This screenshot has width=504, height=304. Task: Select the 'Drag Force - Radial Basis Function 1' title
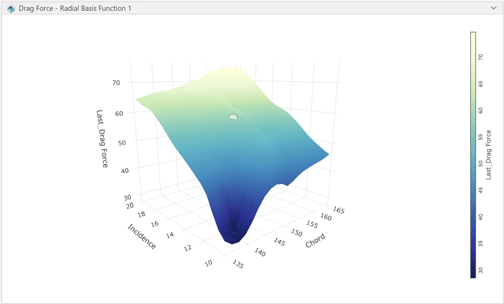coord(75,8)
